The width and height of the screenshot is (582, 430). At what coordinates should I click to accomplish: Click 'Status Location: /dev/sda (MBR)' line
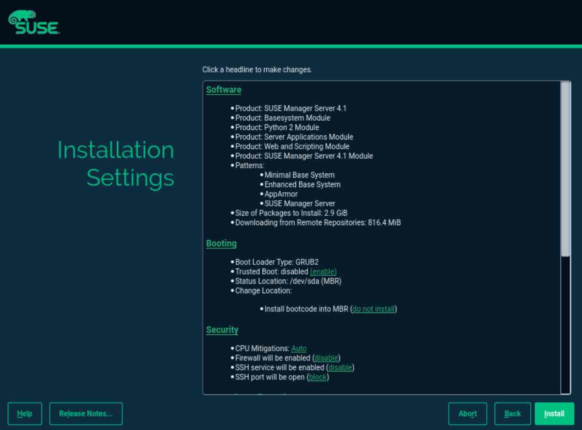point(288,281)
